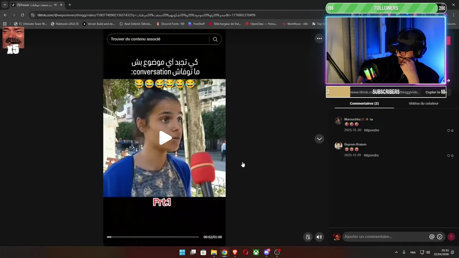
Task: Open Task View in taskbar
Action: click(193, 252)
